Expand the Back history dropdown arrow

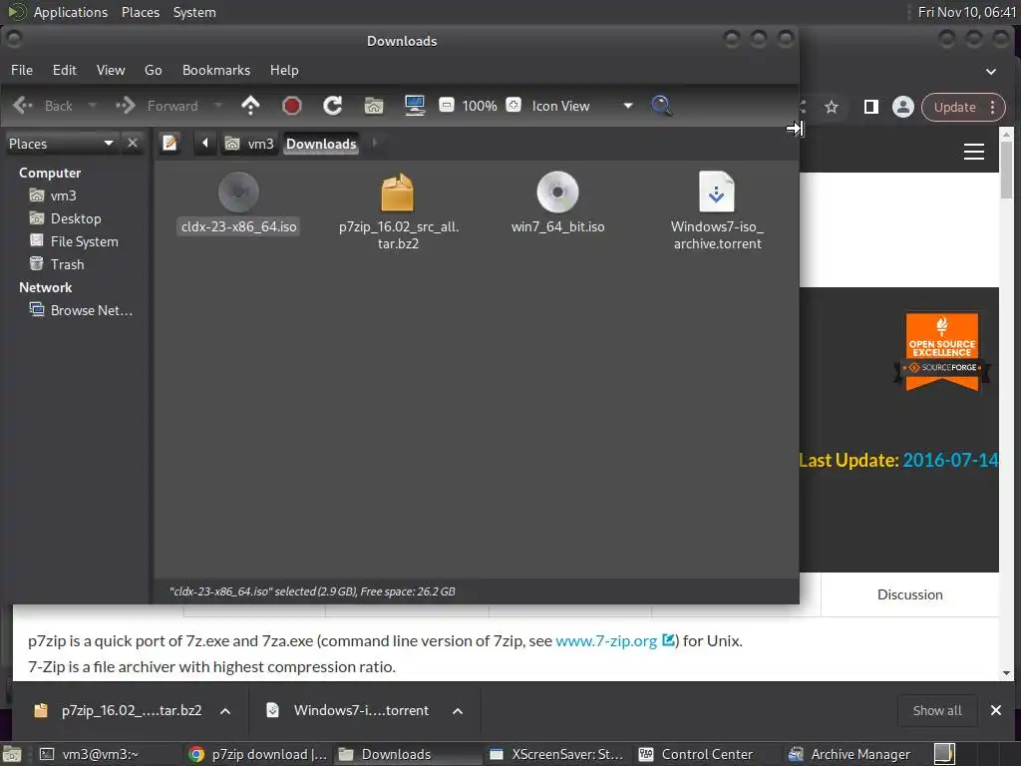tap(92, 106)
